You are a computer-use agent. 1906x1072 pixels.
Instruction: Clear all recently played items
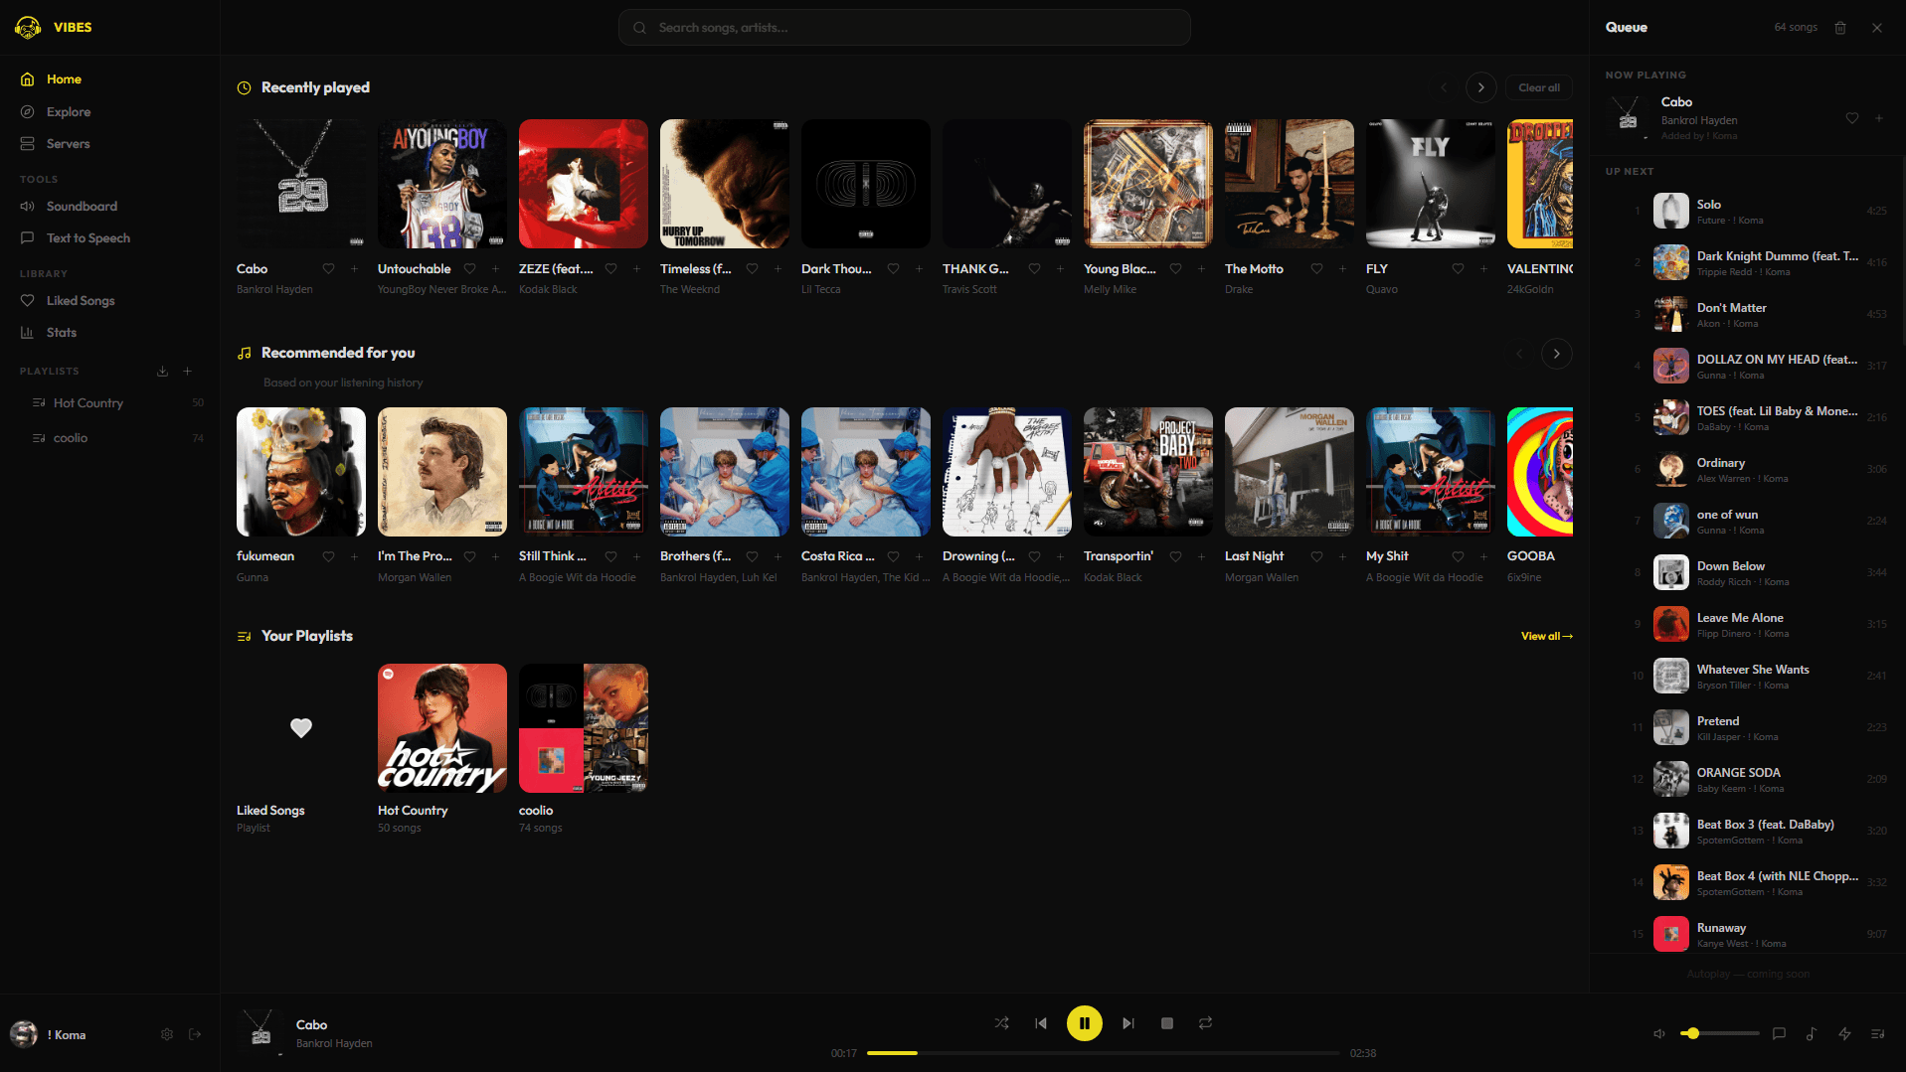pyautogui.click(x=1538, y=87)
